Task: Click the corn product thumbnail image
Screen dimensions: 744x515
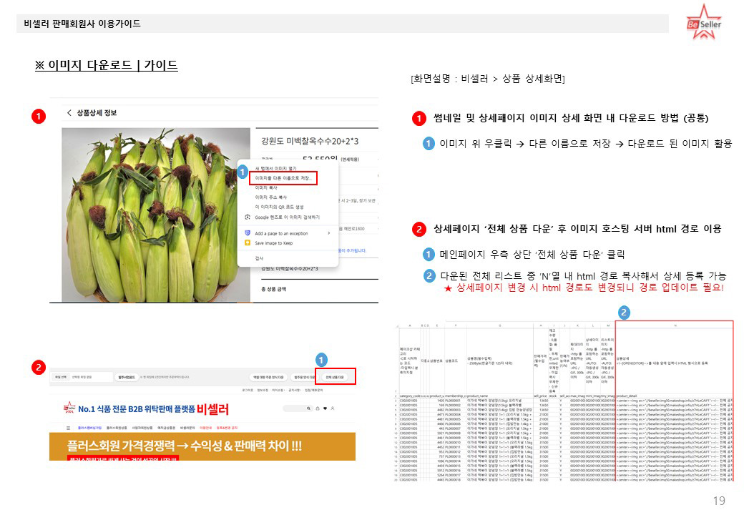Action: tap(156, 215)
